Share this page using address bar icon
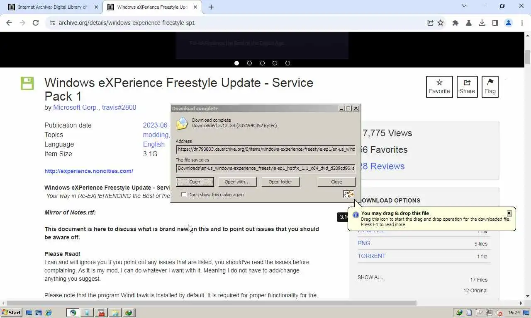531x318 pixels. 430,23
